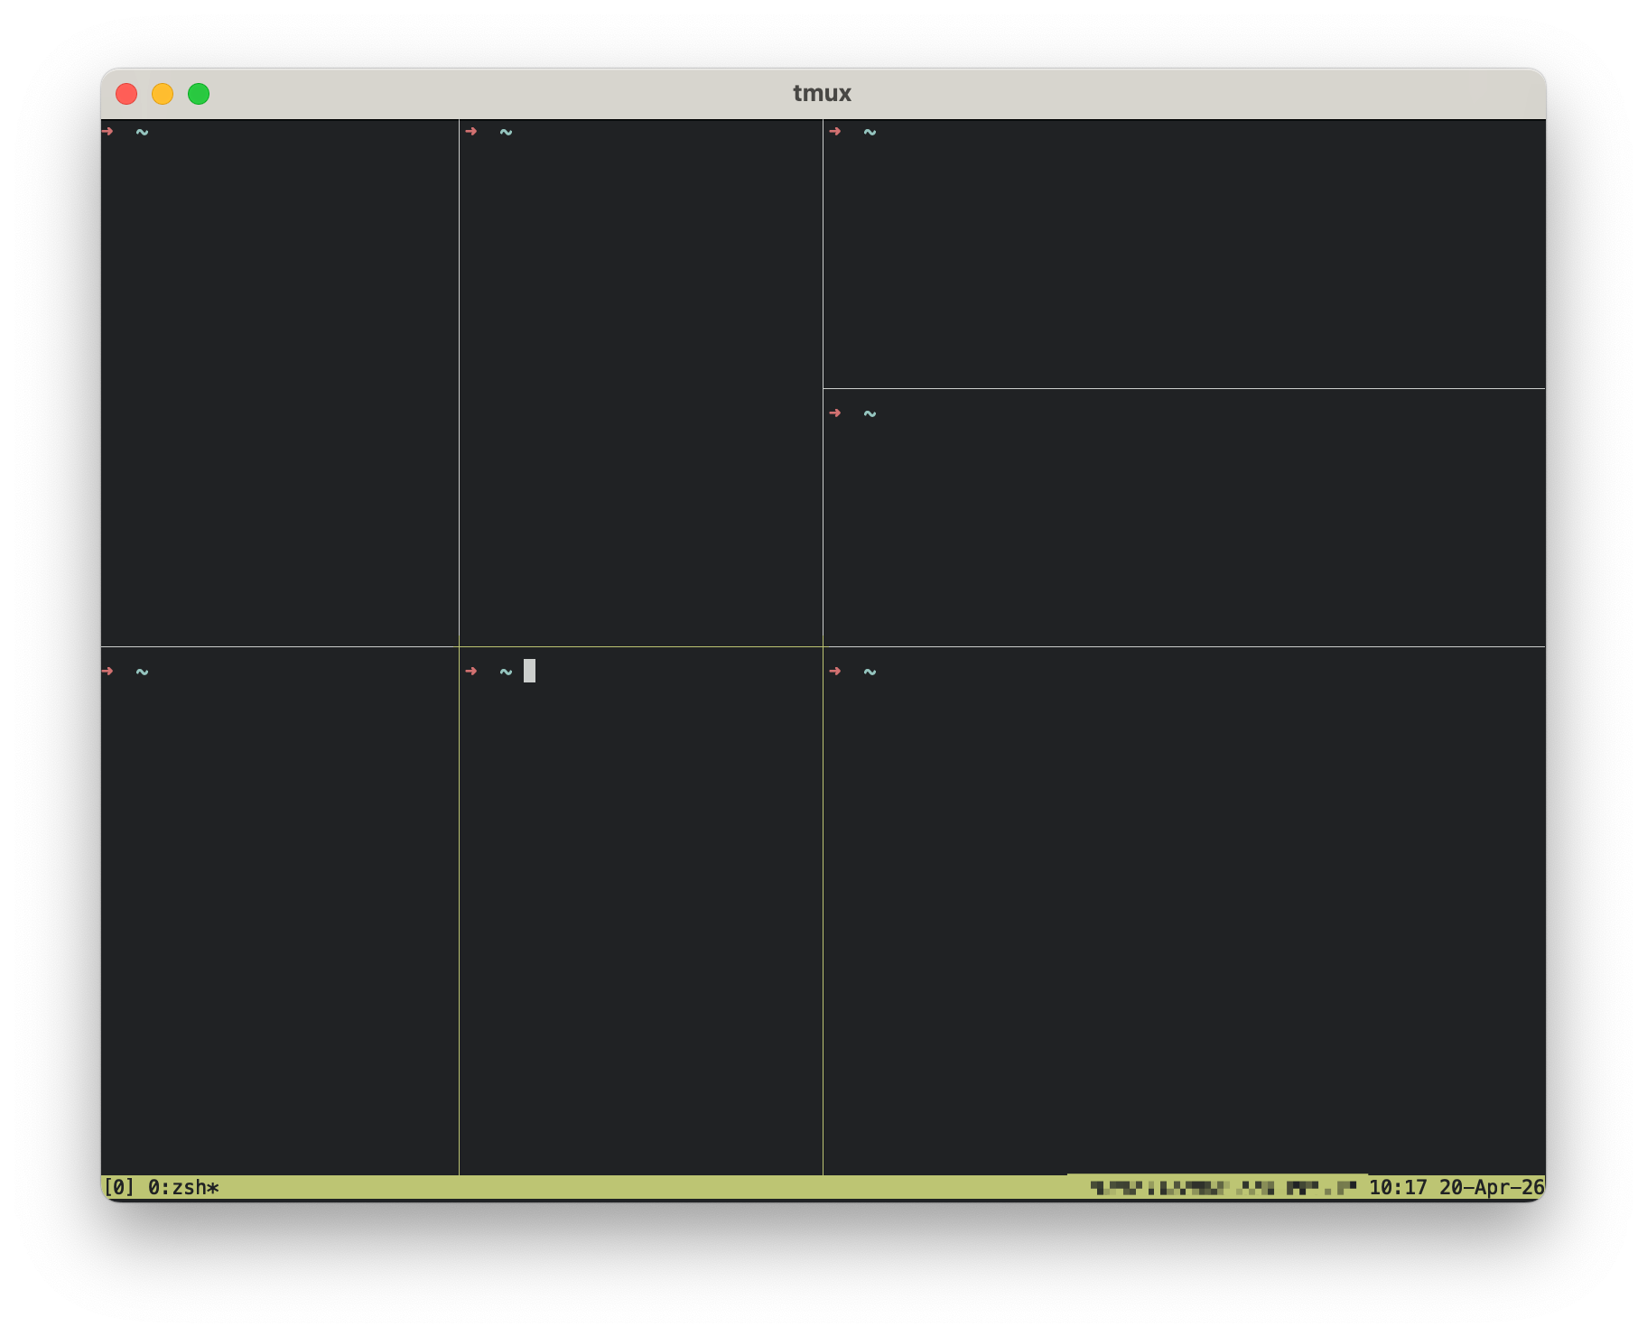The width and height of the screenshot is (1647, 1336).
Task: Click the 10:17 clock in status bar
Action: click(x=1398, y=1187)
